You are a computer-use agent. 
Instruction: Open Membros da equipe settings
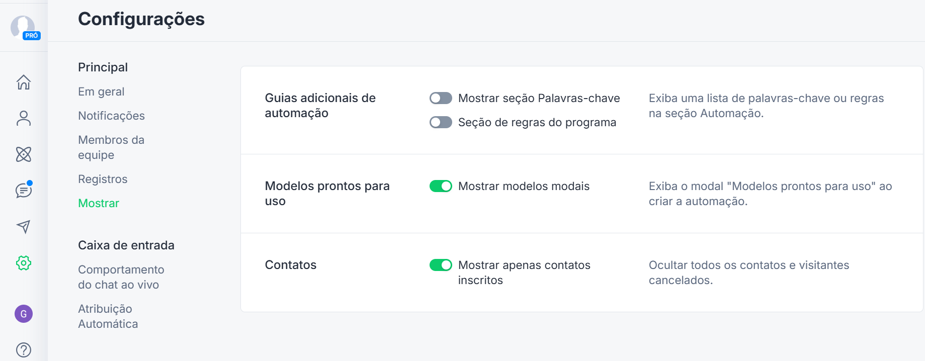click(x=111, y=147)
